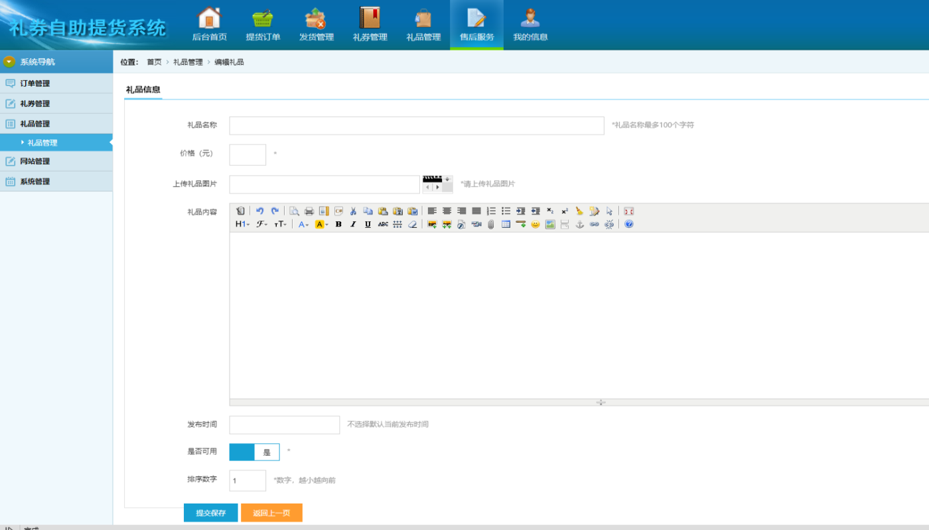Insert table in editor
Viewport: 929px width, 530px height.
[506, 225]
